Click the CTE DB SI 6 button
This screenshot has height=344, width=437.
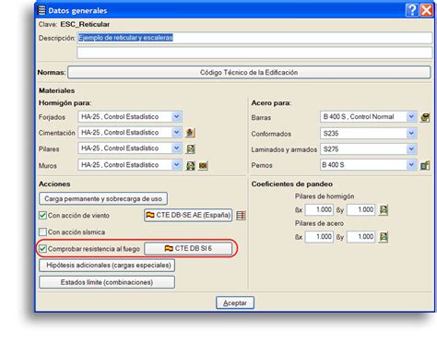[x=188, y=248]
